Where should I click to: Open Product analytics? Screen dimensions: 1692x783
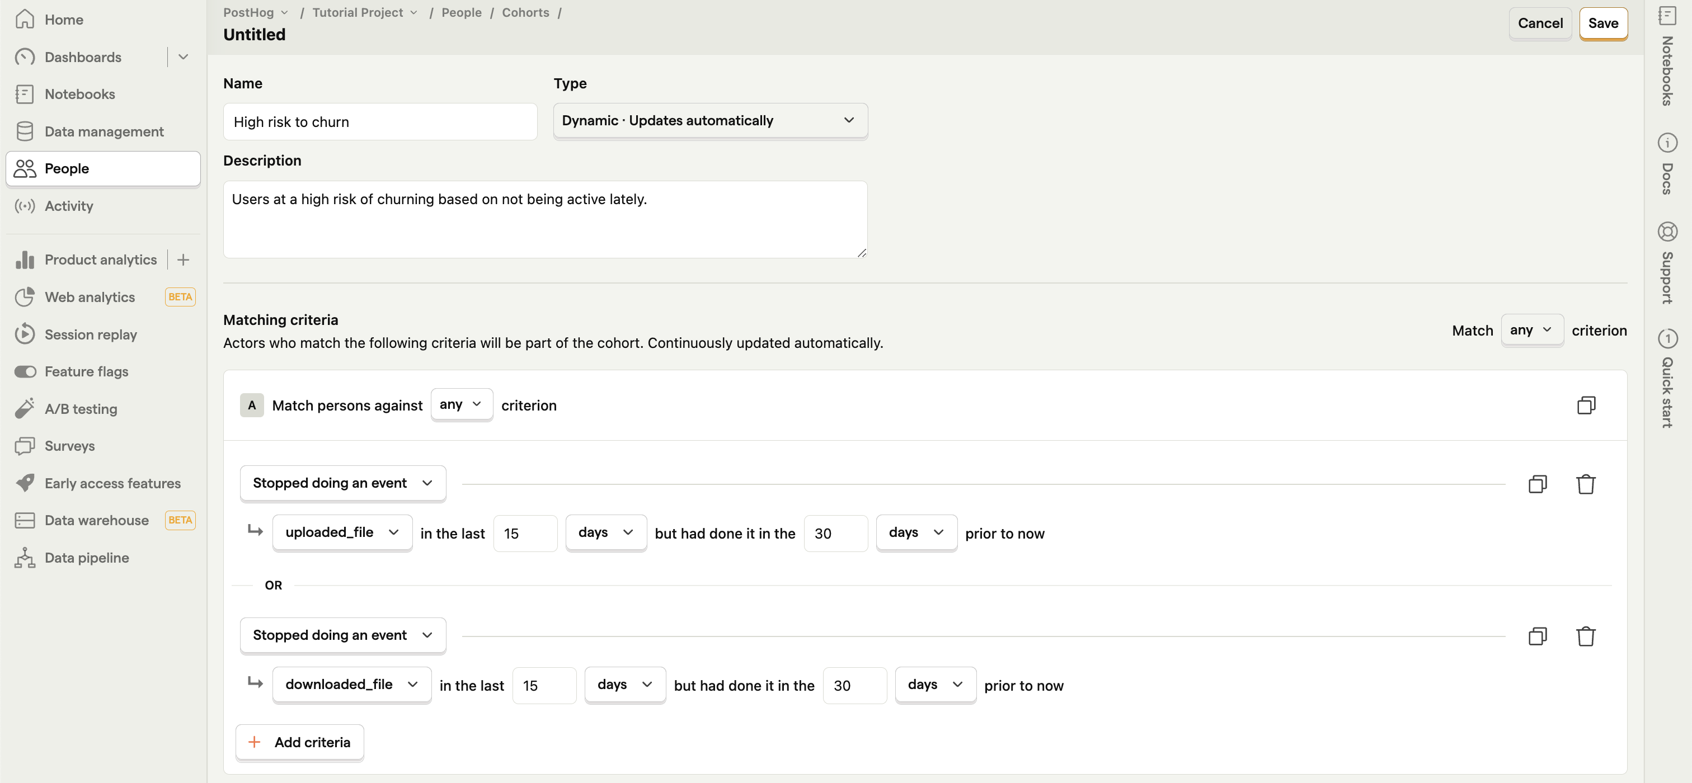coord(86,260)
